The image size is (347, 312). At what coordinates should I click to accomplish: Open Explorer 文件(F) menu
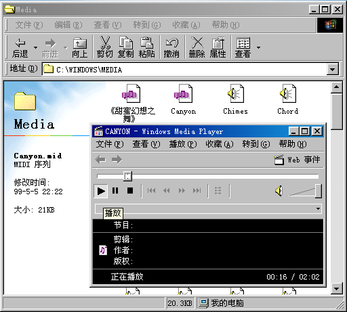29,25
